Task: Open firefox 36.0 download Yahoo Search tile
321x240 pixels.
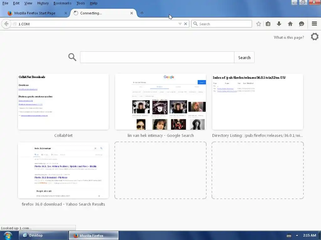Action: point(63,170)
